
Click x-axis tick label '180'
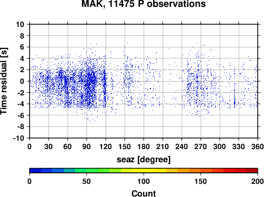tap(144, 146)
